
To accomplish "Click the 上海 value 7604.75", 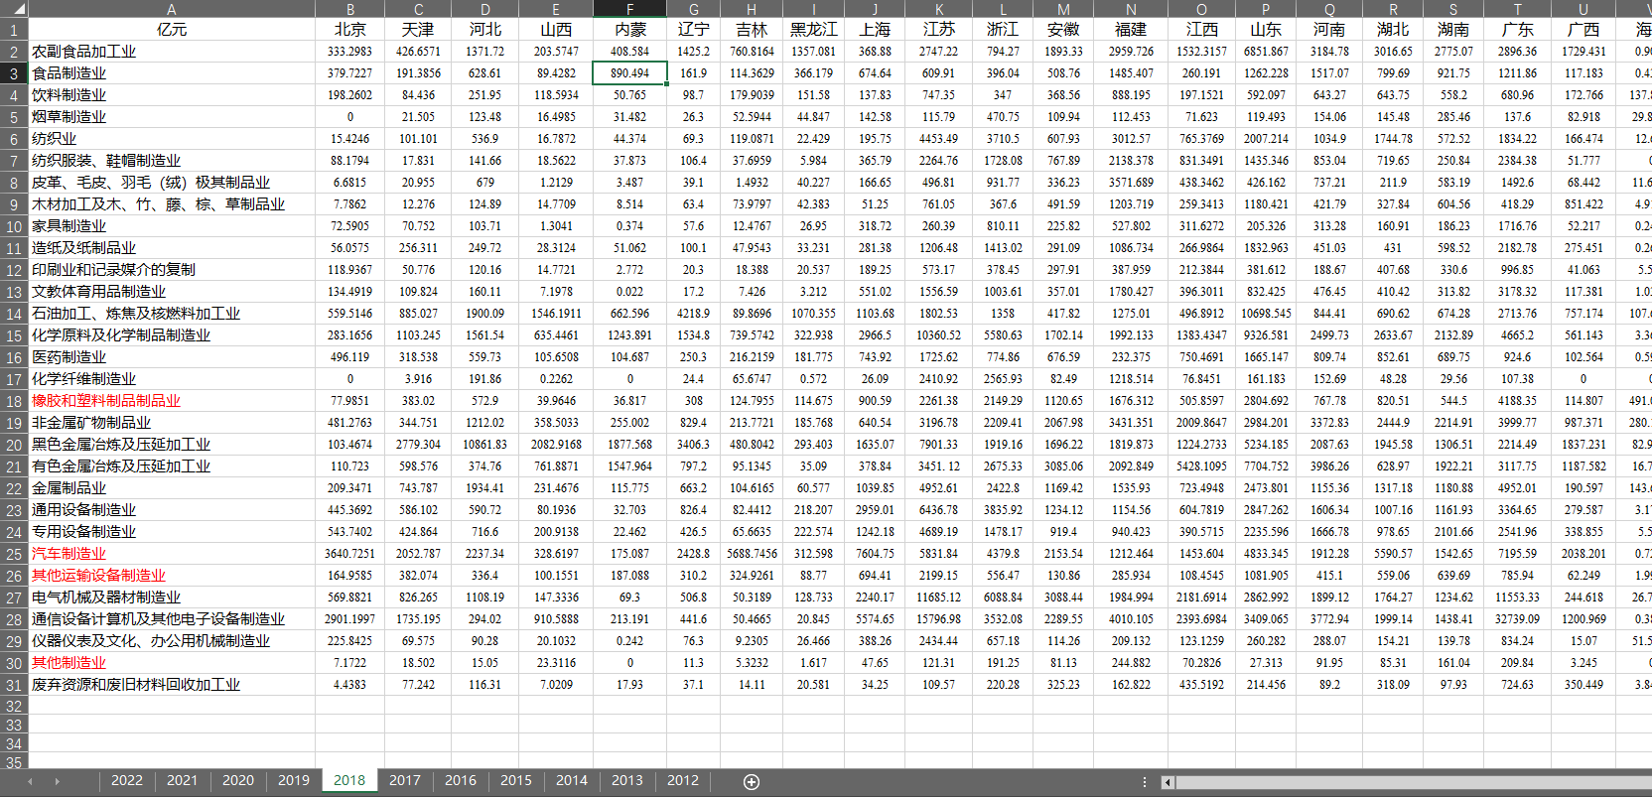I will 875,554.
